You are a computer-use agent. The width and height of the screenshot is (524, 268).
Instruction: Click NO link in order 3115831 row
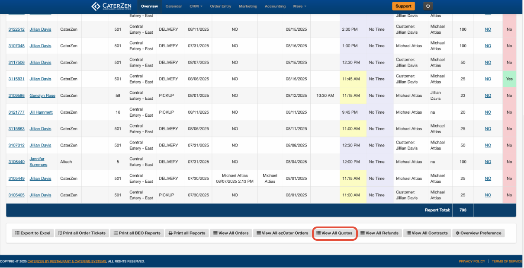[x=488, y=79]
